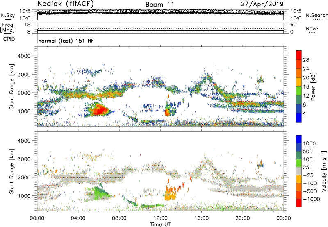The height and width of the screenshot is (227, 328).
Task: Pick the gray segment of the Velocity colorbar
Action: tap(299, 171)
